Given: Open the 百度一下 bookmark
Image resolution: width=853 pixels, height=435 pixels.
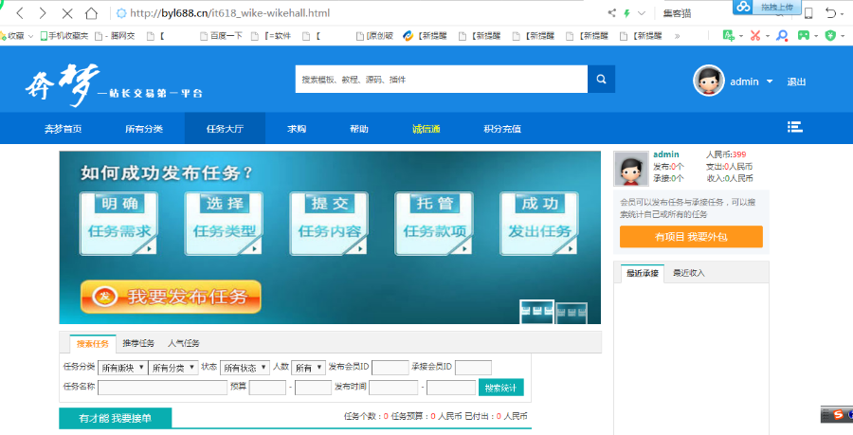Looking at the screenshot, I should [x=221, y=36].
